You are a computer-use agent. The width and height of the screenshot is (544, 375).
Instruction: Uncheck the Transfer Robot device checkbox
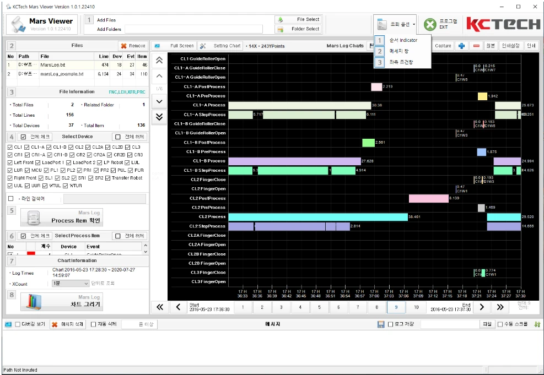107,178
